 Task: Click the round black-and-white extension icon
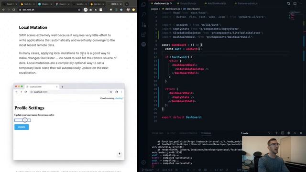[x=86, y=10]
